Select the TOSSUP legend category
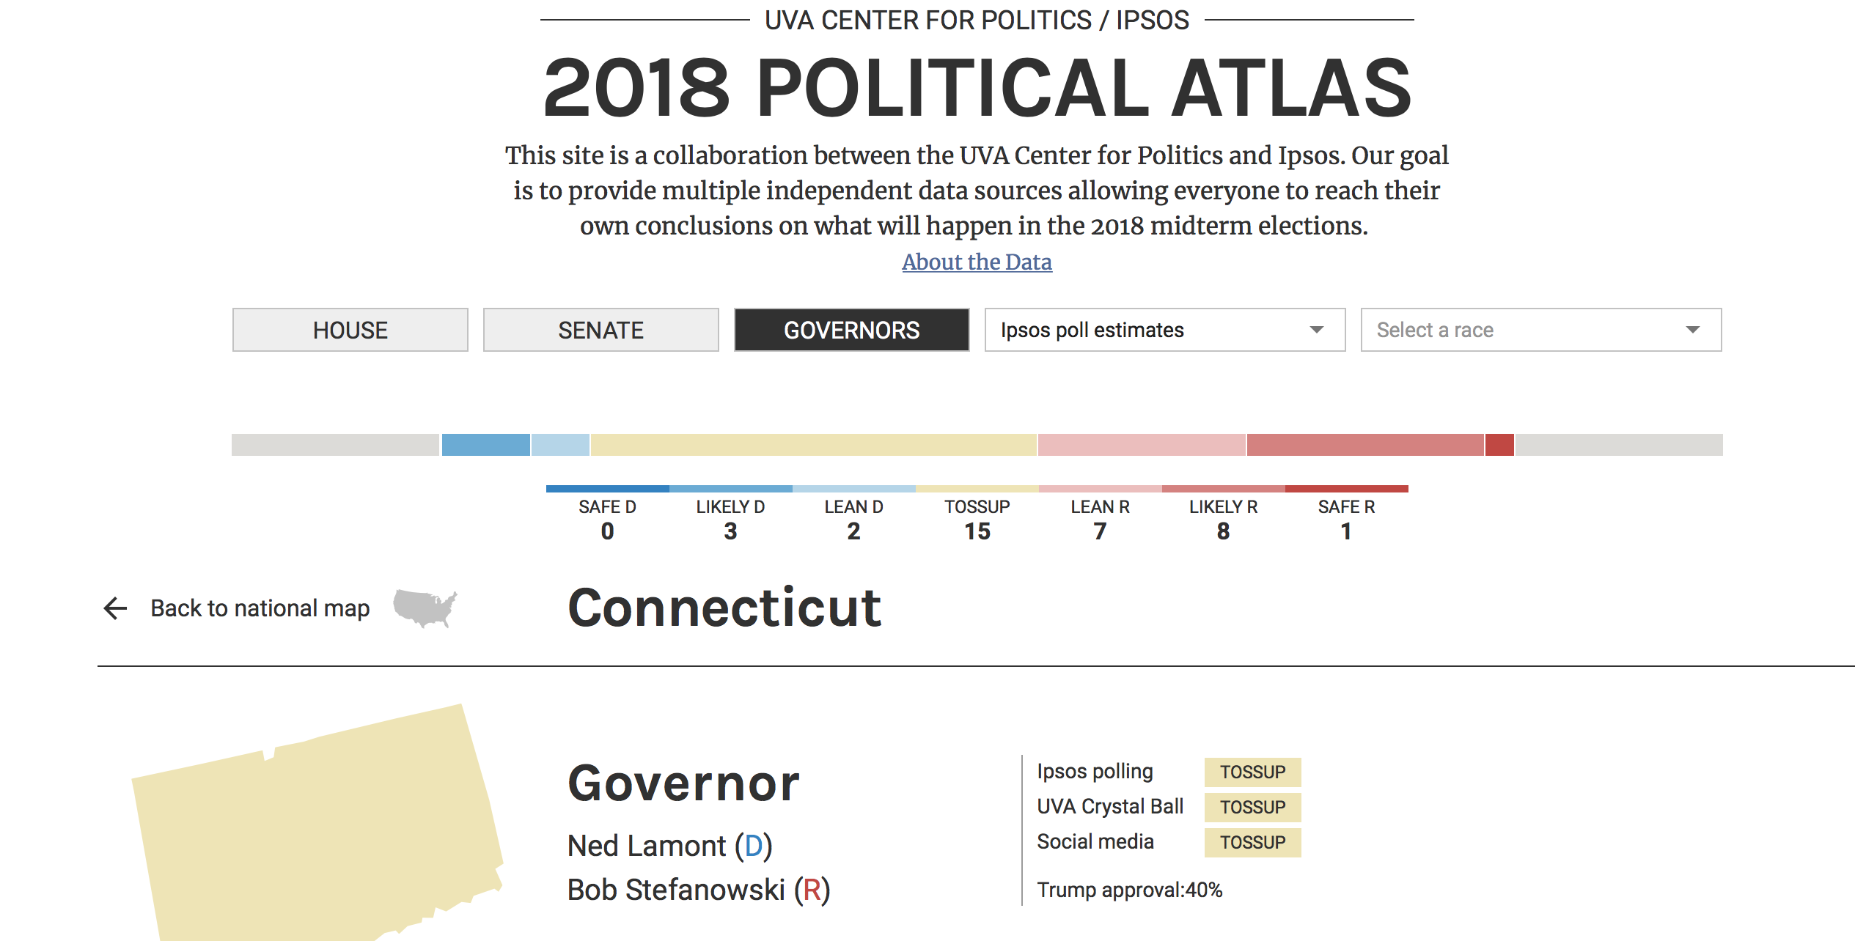This screenshot has height=941, width=1855. point(977,517)
